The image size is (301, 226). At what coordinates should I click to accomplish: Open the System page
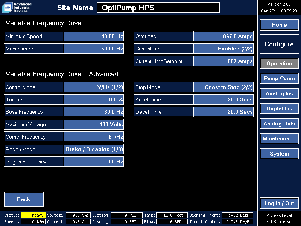(279, 154)
